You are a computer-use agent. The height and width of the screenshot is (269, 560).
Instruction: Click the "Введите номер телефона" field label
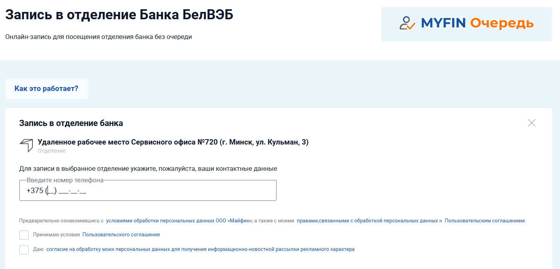point(65,180)
